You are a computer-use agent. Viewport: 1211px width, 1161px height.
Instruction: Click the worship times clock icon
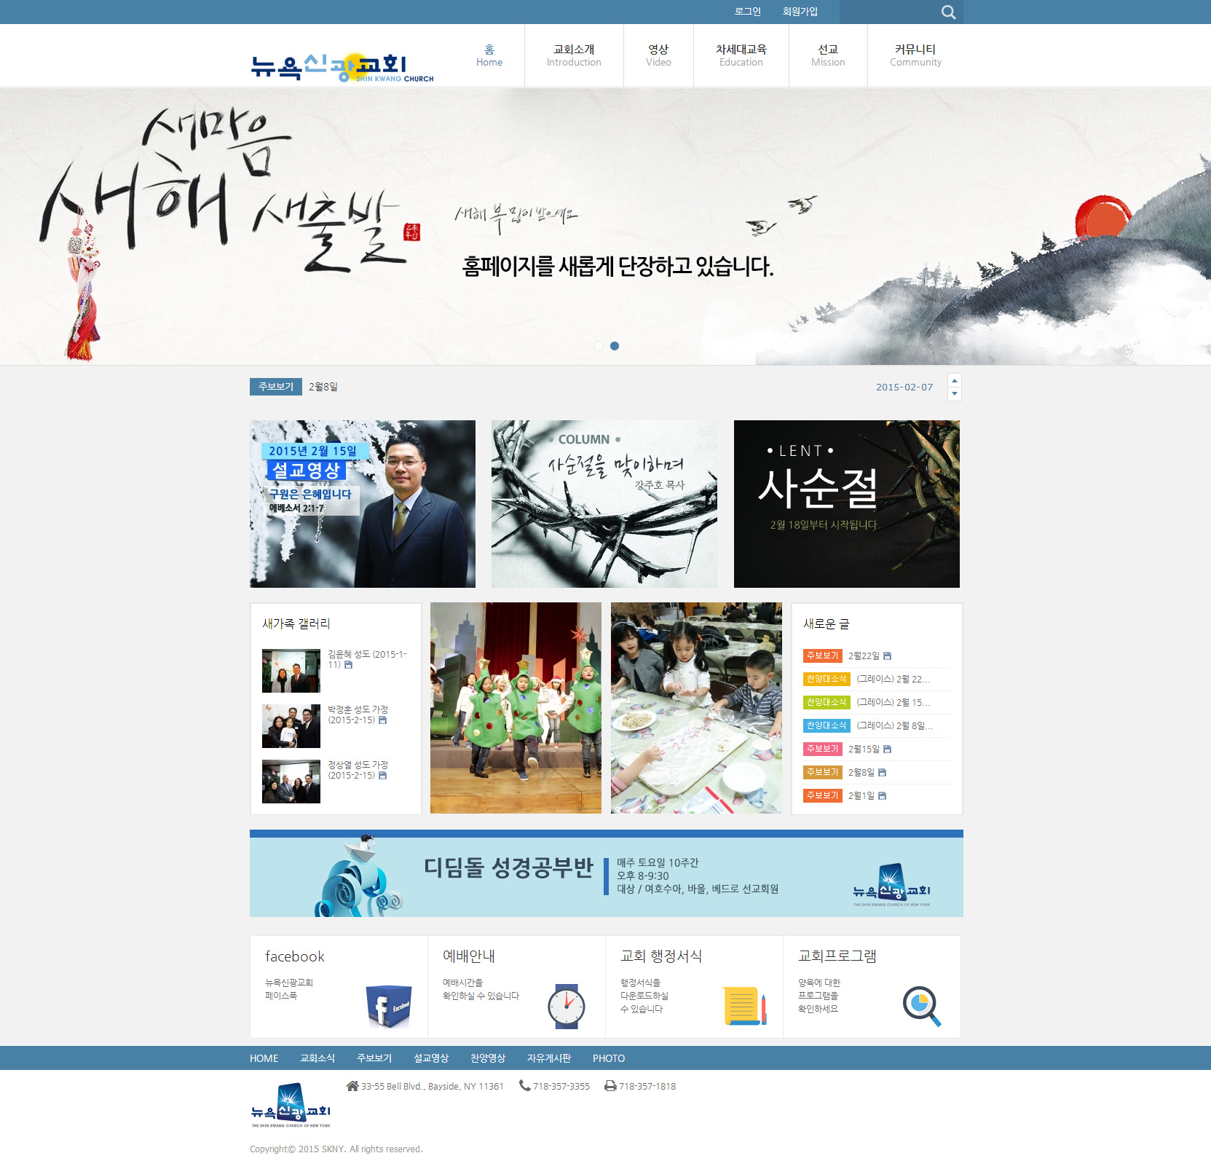click(566, 1007)
